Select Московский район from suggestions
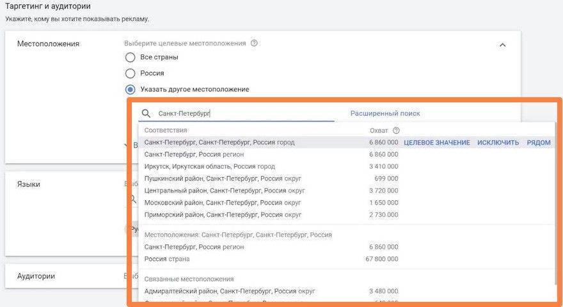The width and height of the screenshot is (563, 307). pyautogui.click(x=223, y=203)
